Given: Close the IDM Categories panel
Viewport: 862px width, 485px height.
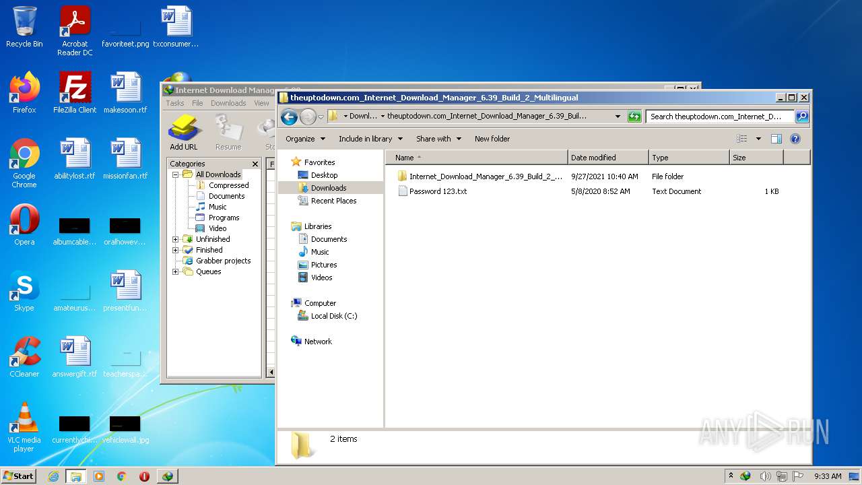Looking at the screenshot, I should [x=255, y=164].
